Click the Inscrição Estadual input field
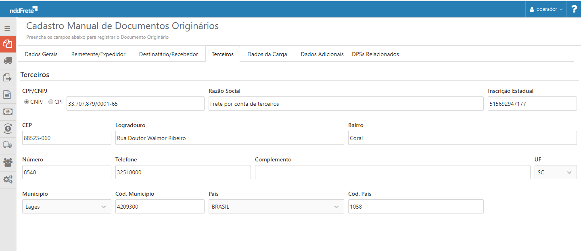This screenshot has height=251, width=581. tap(532, 104)
